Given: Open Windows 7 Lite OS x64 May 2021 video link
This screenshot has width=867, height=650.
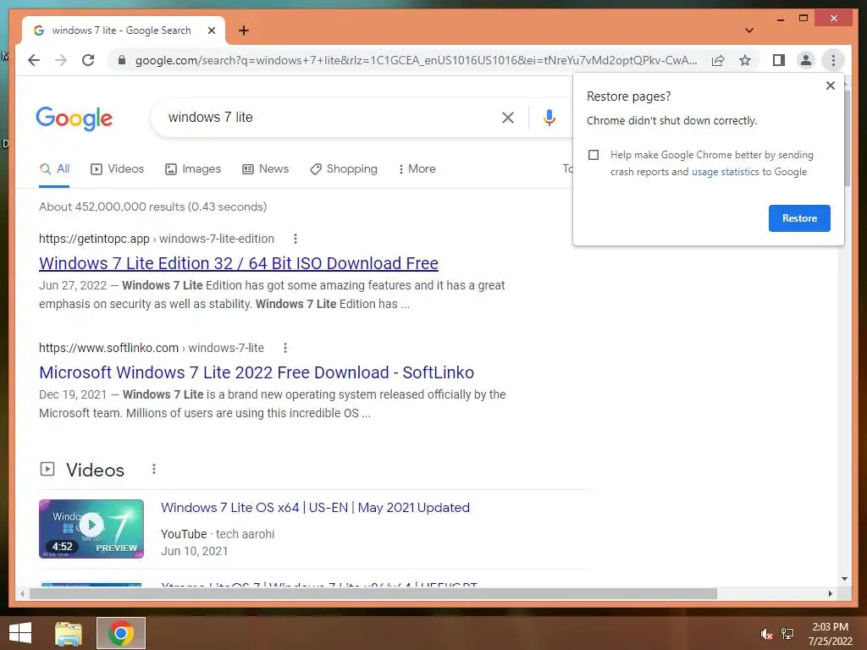Looking at the screenshot, I should tap(315, 508).
